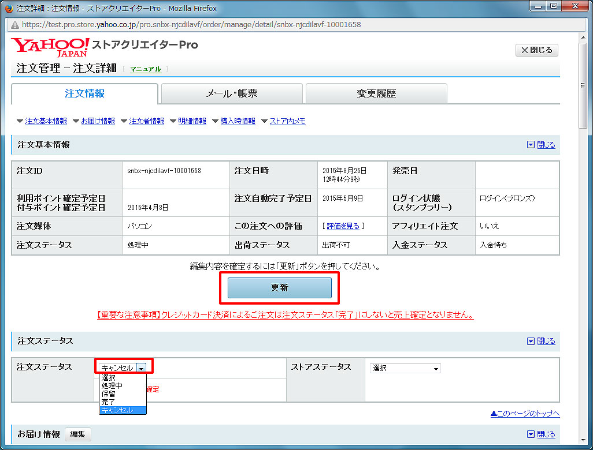Choose 処理中 from the order status list
Screen dimensions: 593x450
(112, 385)
